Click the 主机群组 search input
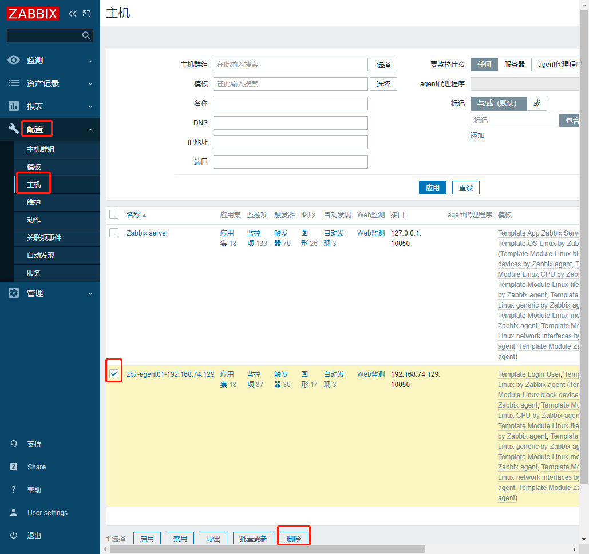This screenshot has height=554, width=589. (x=290, y=65)
